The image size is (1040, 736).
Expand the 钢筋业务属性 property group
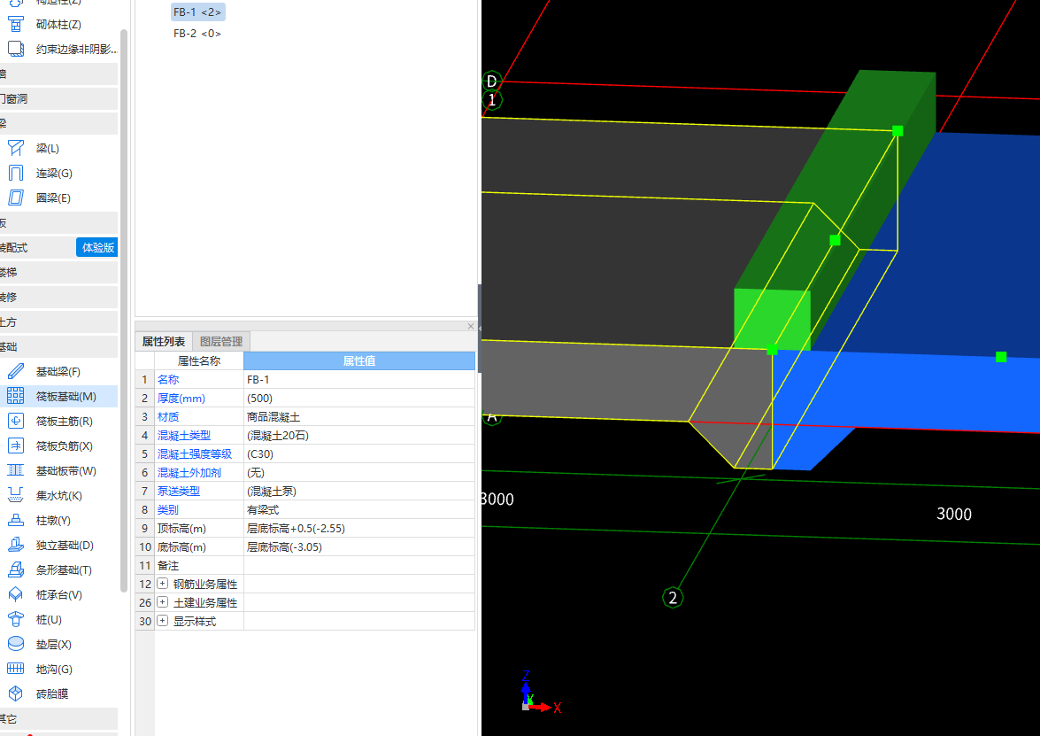coord(163,584)
